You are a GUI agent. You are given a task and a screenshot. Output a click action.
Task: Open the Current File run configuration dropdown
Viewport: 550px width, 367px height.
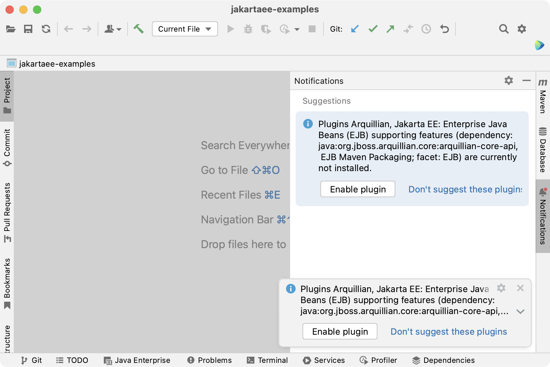point(185,29)
